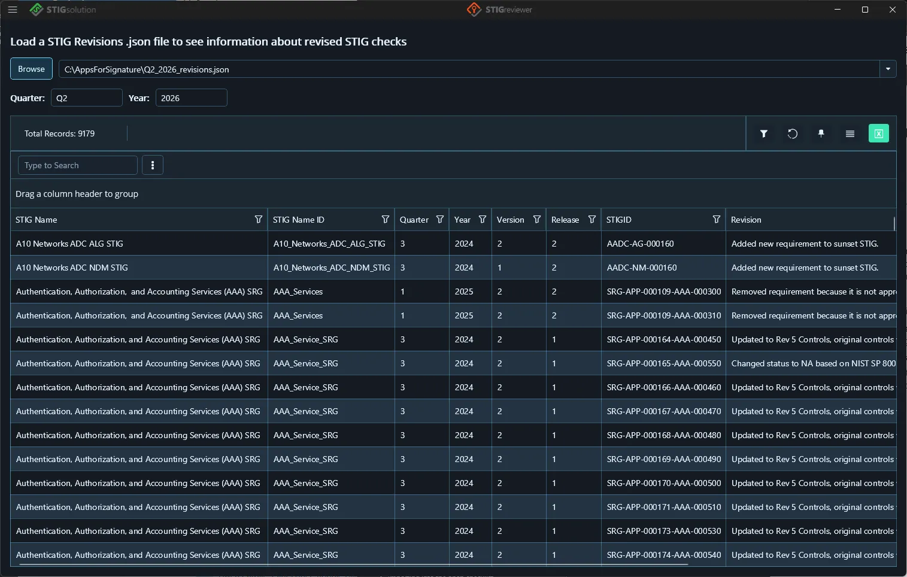Filter the STIGID column
This screenshot has height=577, width=907.
click(717, 220)
